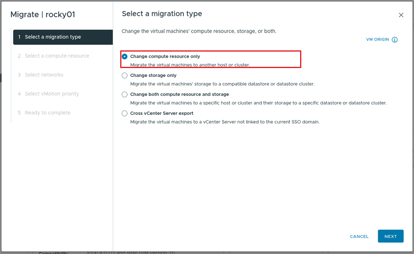Click the Next button
This screenshot has width=414, height=254.
[x=391, y=236]
